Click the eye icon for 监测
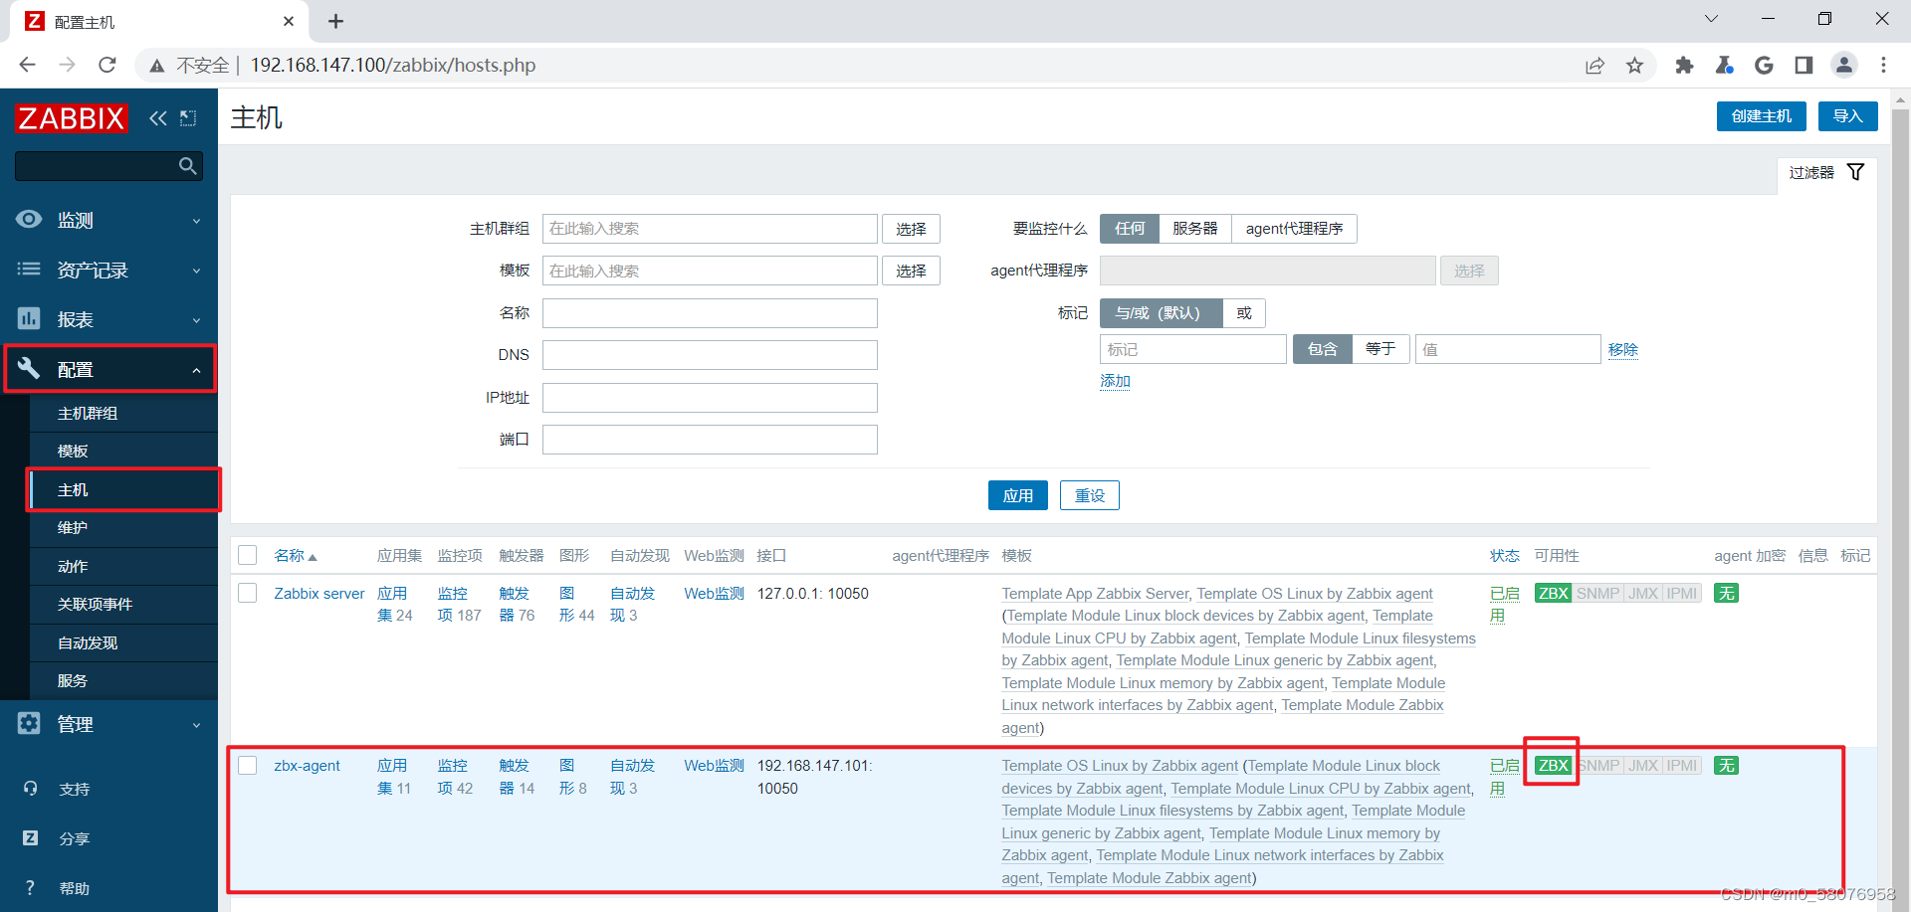 (x=29, y=220)
